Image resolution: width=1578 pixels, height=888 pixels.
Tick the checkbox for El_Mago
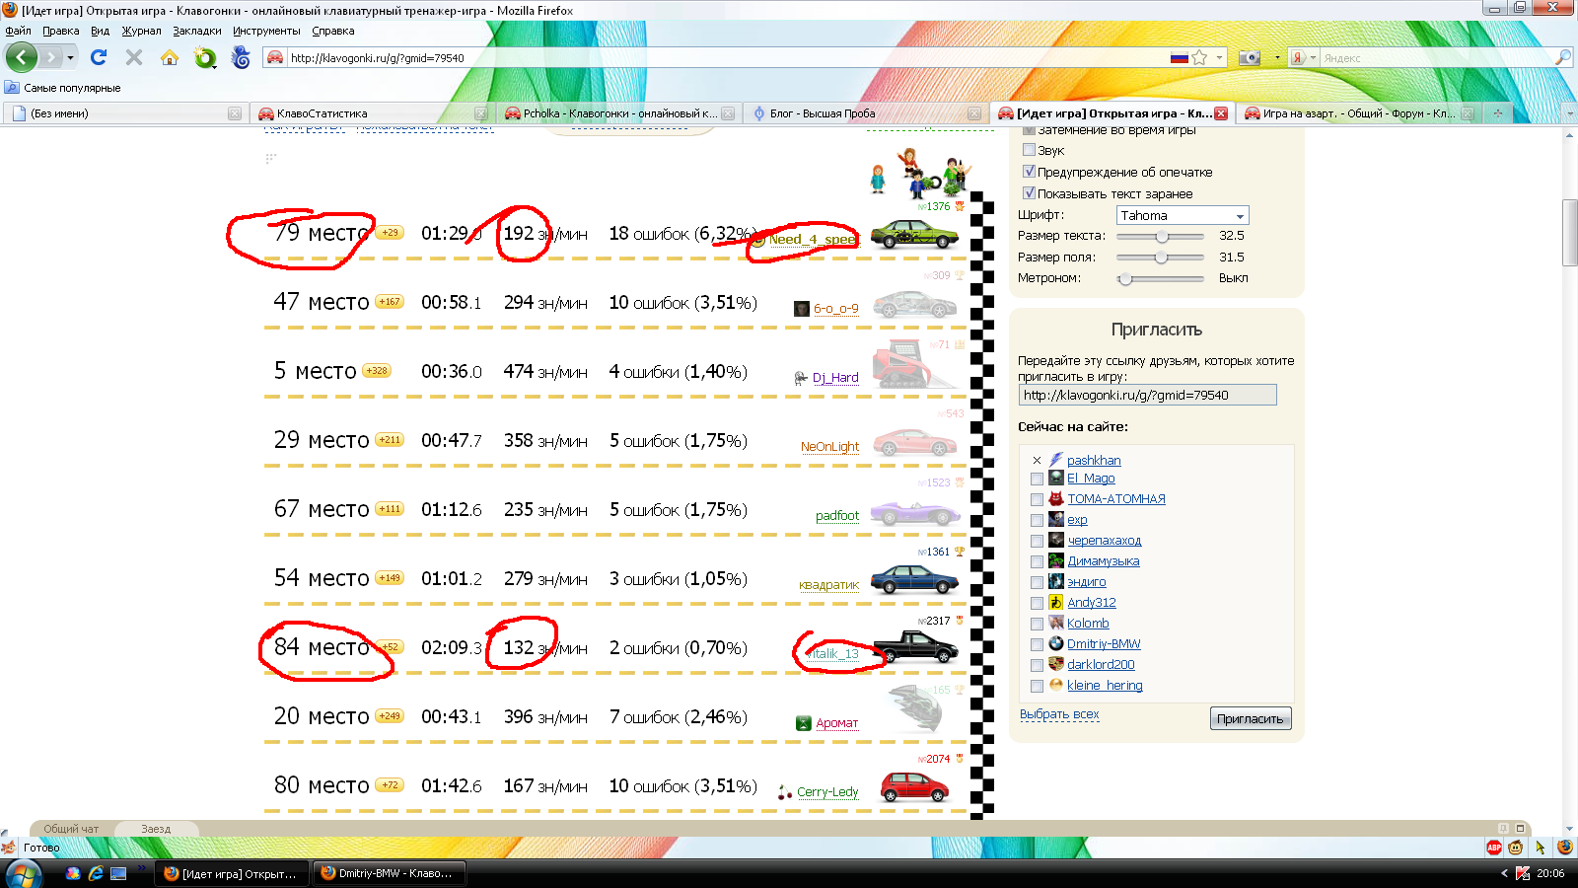[x=1037, y=479]
